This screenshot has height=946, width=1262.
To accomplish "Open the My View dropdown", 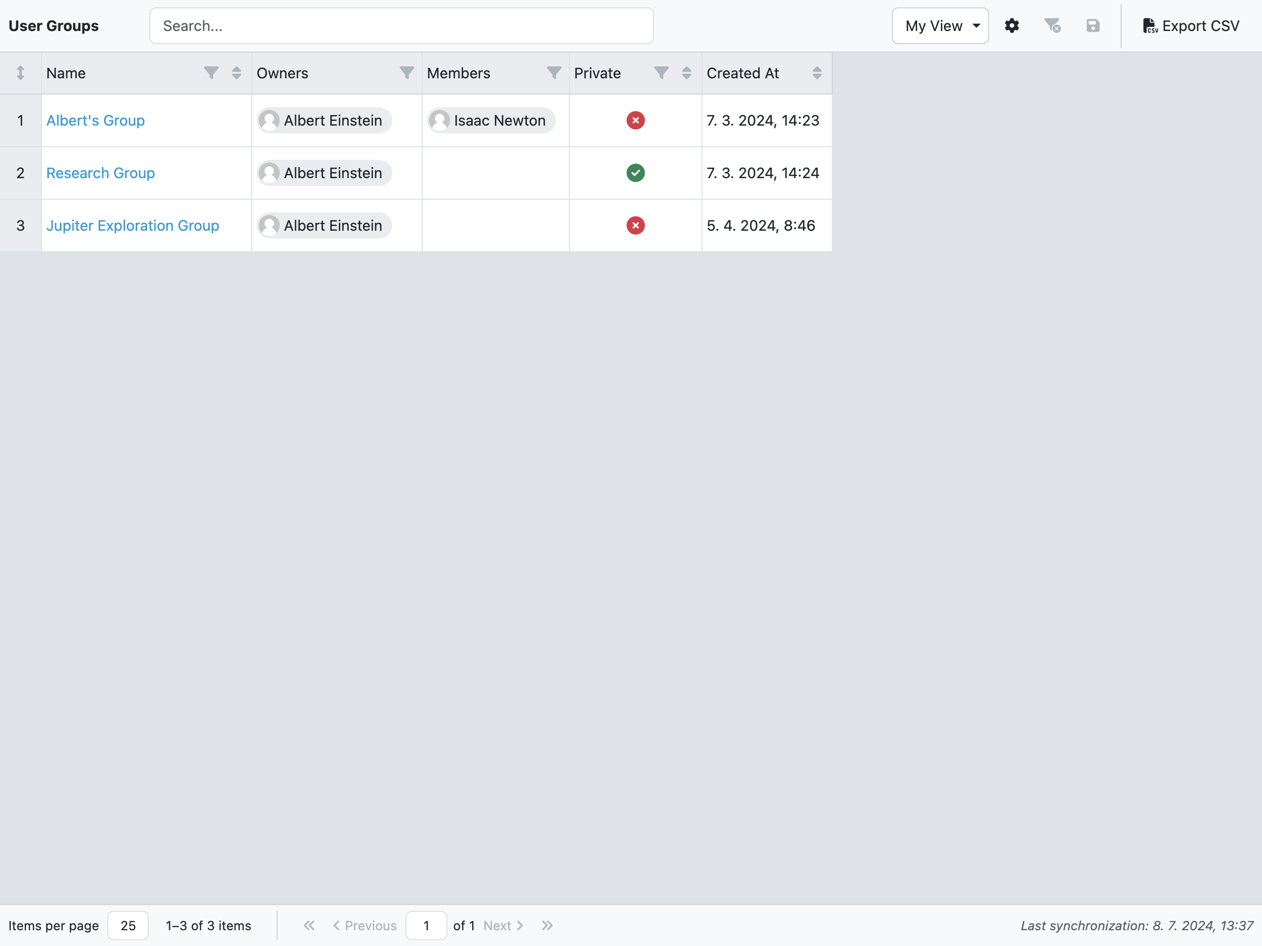I will (x=940, y=26).
